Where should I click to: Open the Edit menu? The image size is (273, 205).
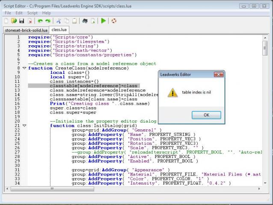(20, 13)
